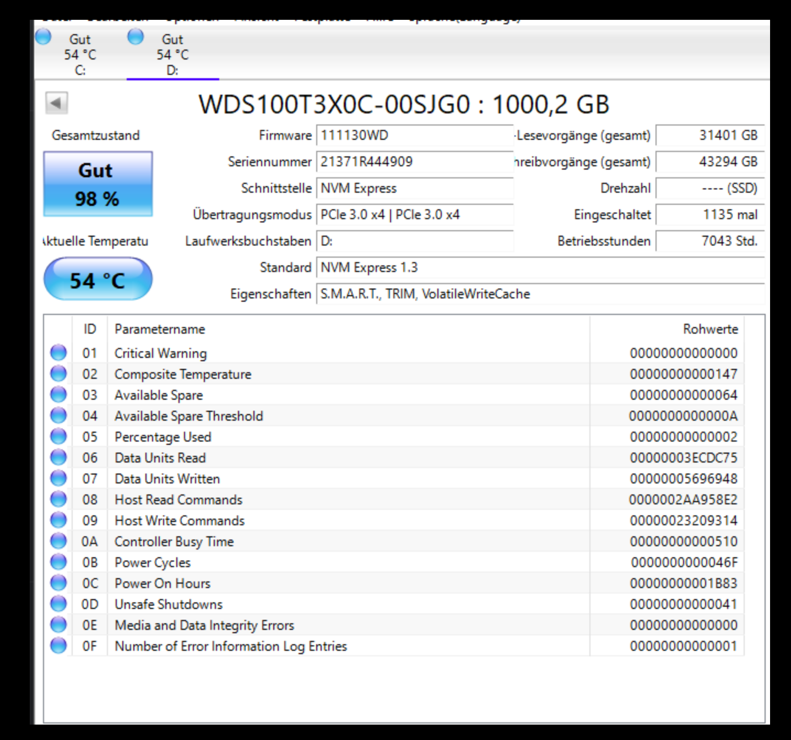Click the status icon for Composite Temperature
The image size is (791, 740).
pyautogui.click(x=58, y=373)
